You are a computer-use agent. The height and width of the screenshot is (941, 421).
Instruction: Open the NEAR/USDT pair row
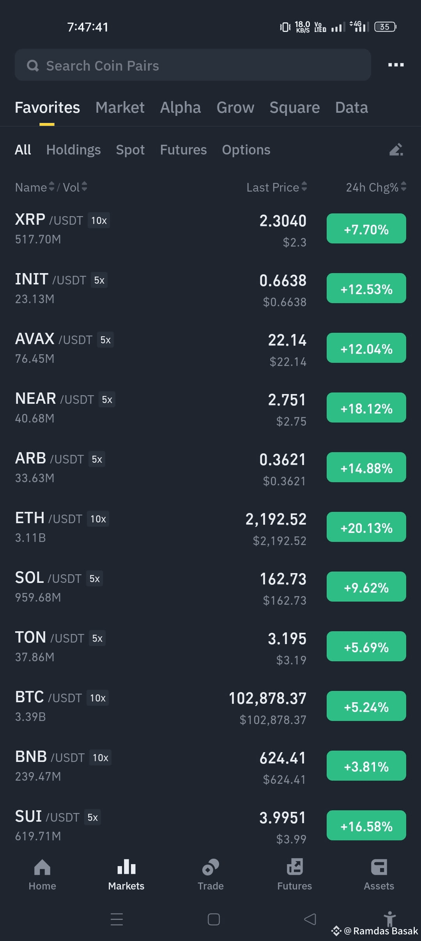tap(210, 408)
